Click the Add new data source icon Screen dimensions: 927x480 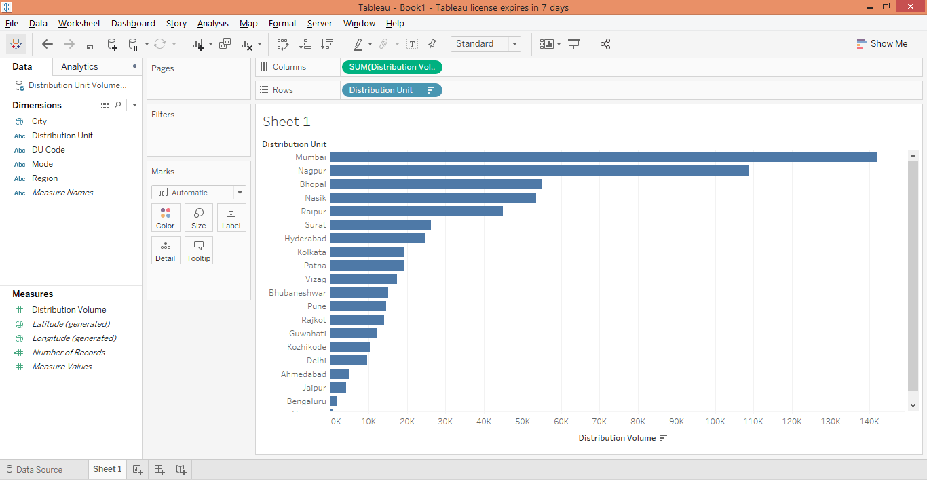[112, 44]
